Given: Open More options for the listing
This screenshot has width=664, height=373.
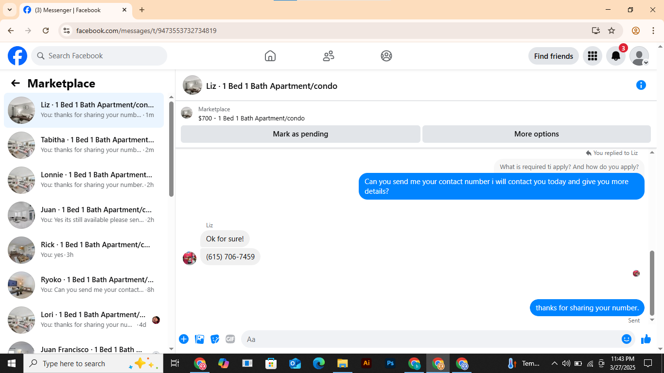Looking at the screenshot, I should pos(537,134).
